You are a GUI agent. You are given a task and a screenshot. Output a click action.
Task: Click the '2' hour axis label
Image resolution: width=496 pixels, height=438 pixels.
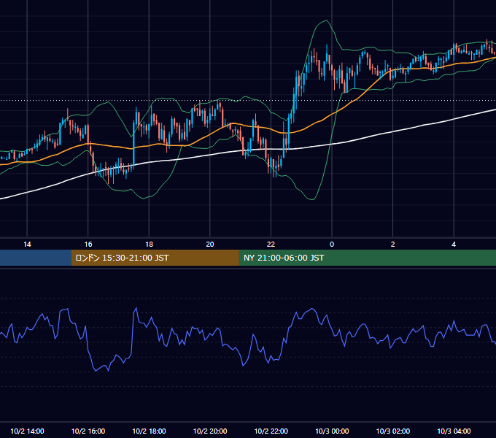pyautogui.click(x=393, y=245)
